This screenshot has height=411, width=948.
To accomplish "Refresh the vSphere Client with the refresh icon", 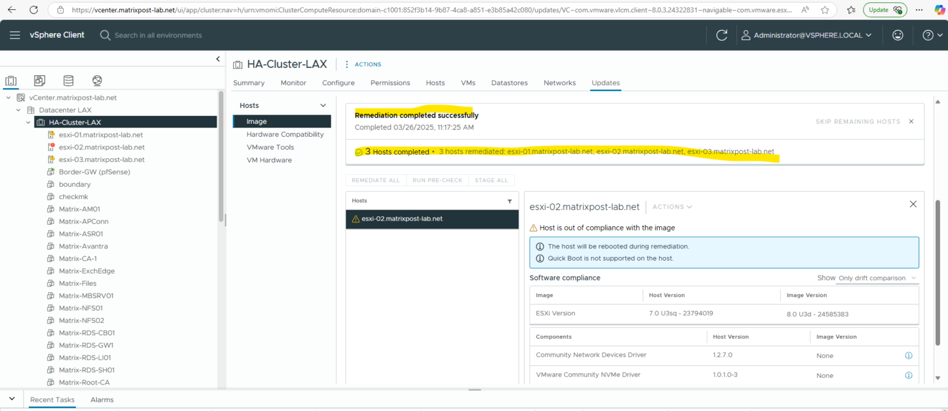I will (x=721, y=35).
